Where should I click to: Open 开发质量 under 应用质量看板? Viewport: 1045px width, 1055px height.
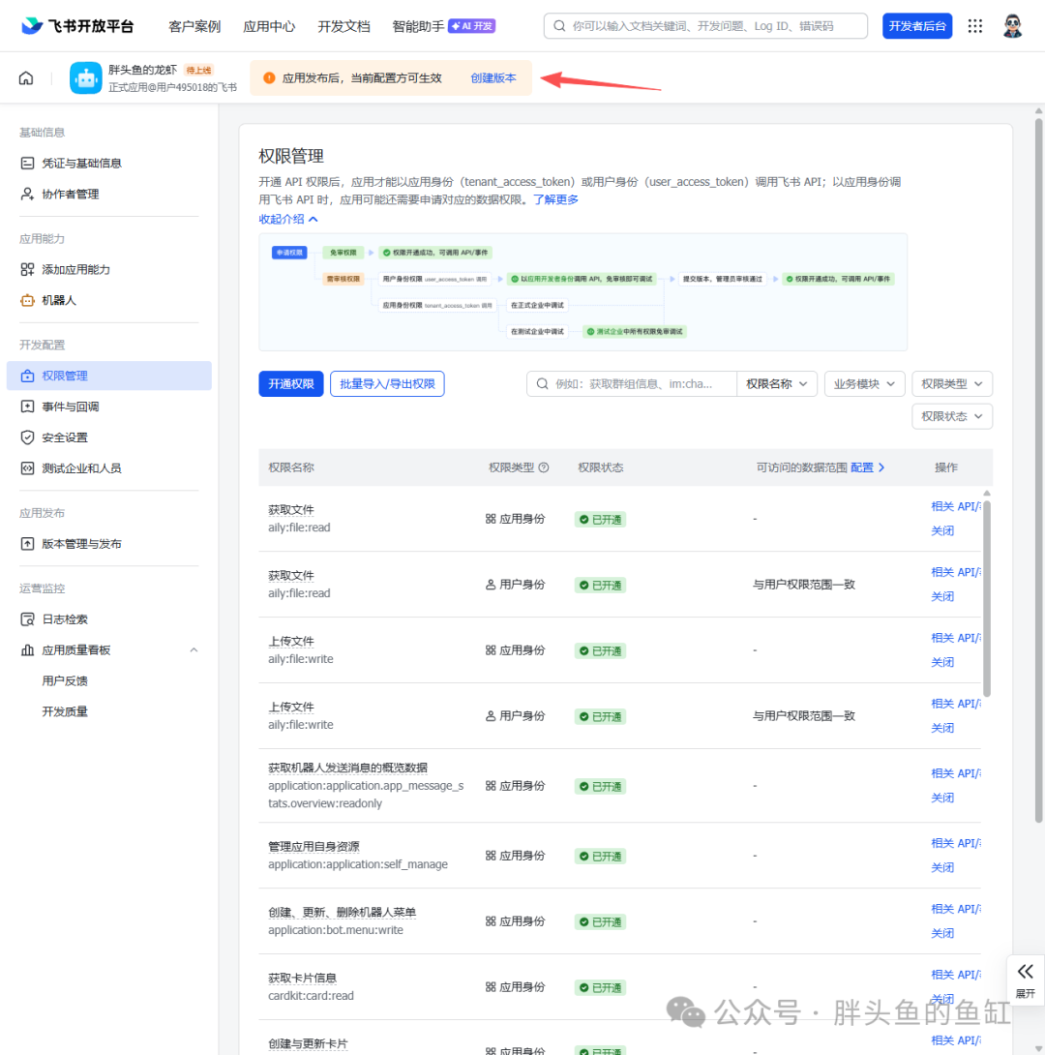65,712
